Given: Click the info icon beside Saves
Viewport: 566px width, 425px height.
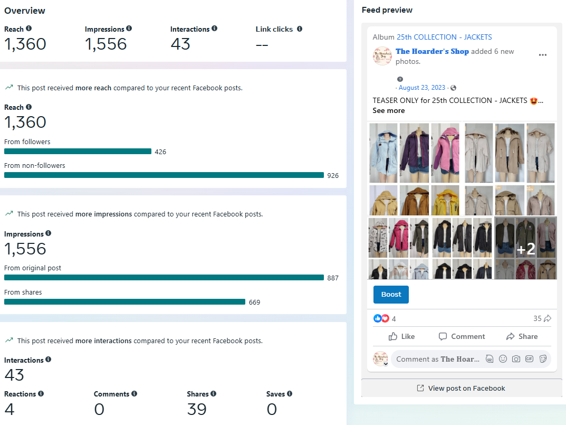Looking at the screenshot, I should click(x=290, y=394).
